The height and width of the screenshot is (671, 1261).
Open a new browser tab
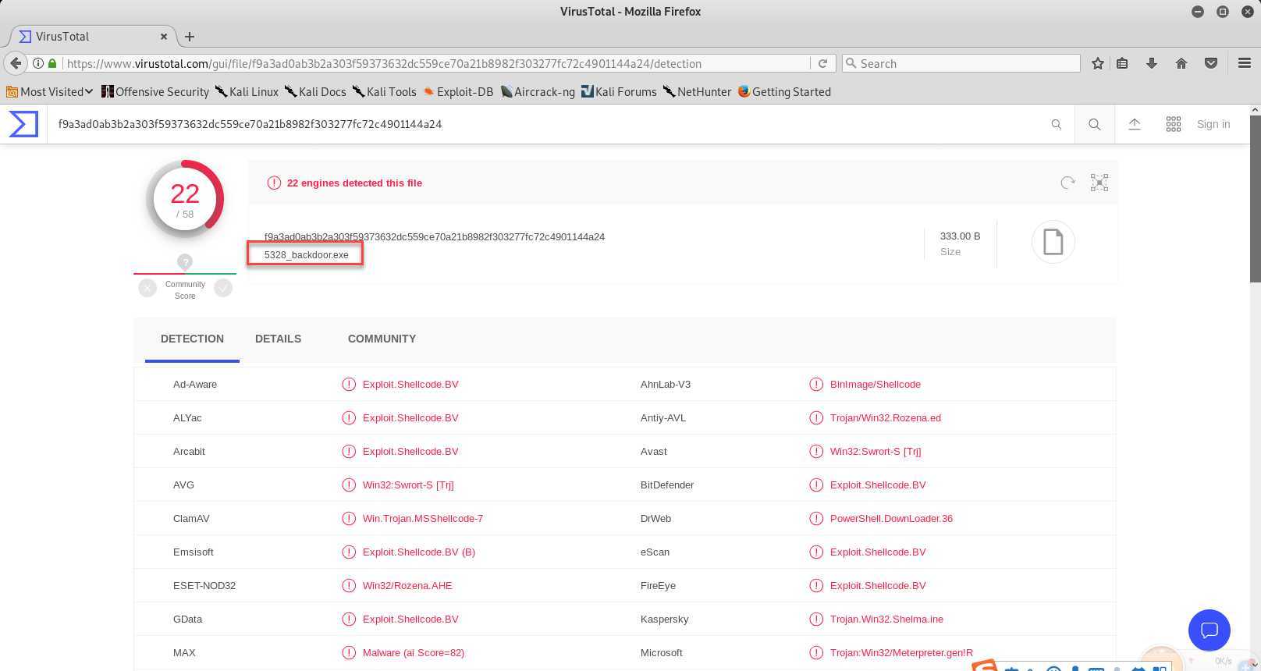[x=190, y=36]
